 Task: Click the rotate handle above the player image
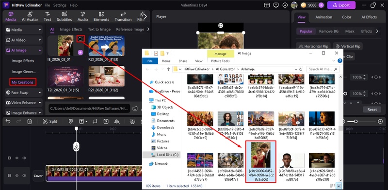(x=221, y=26)
